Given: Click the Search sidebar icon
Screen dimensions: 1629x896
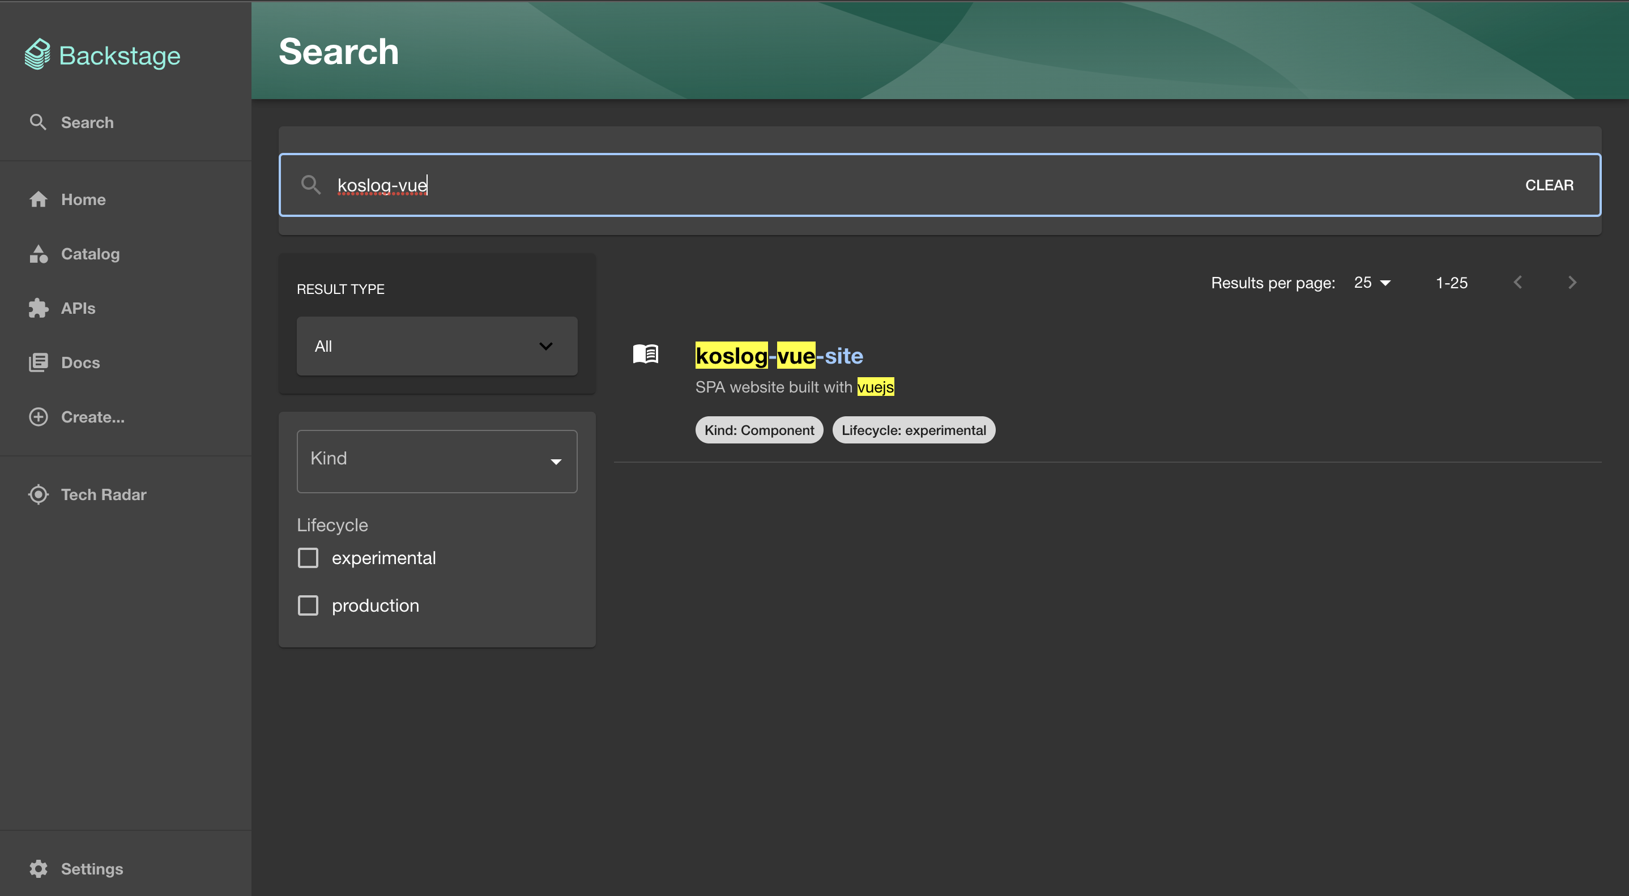Looking at the screenshot, I should [x=39, y=121].
